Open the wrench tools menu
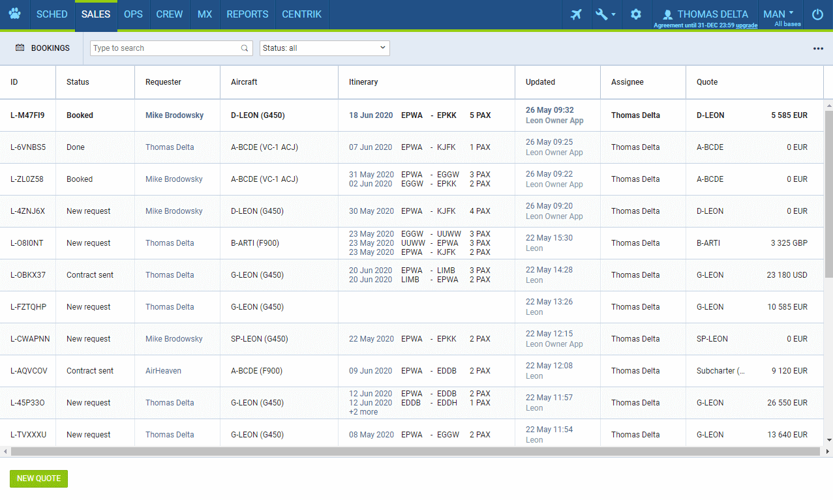The image size is (833, 500). pyautogui.click(x=605, y=14)
